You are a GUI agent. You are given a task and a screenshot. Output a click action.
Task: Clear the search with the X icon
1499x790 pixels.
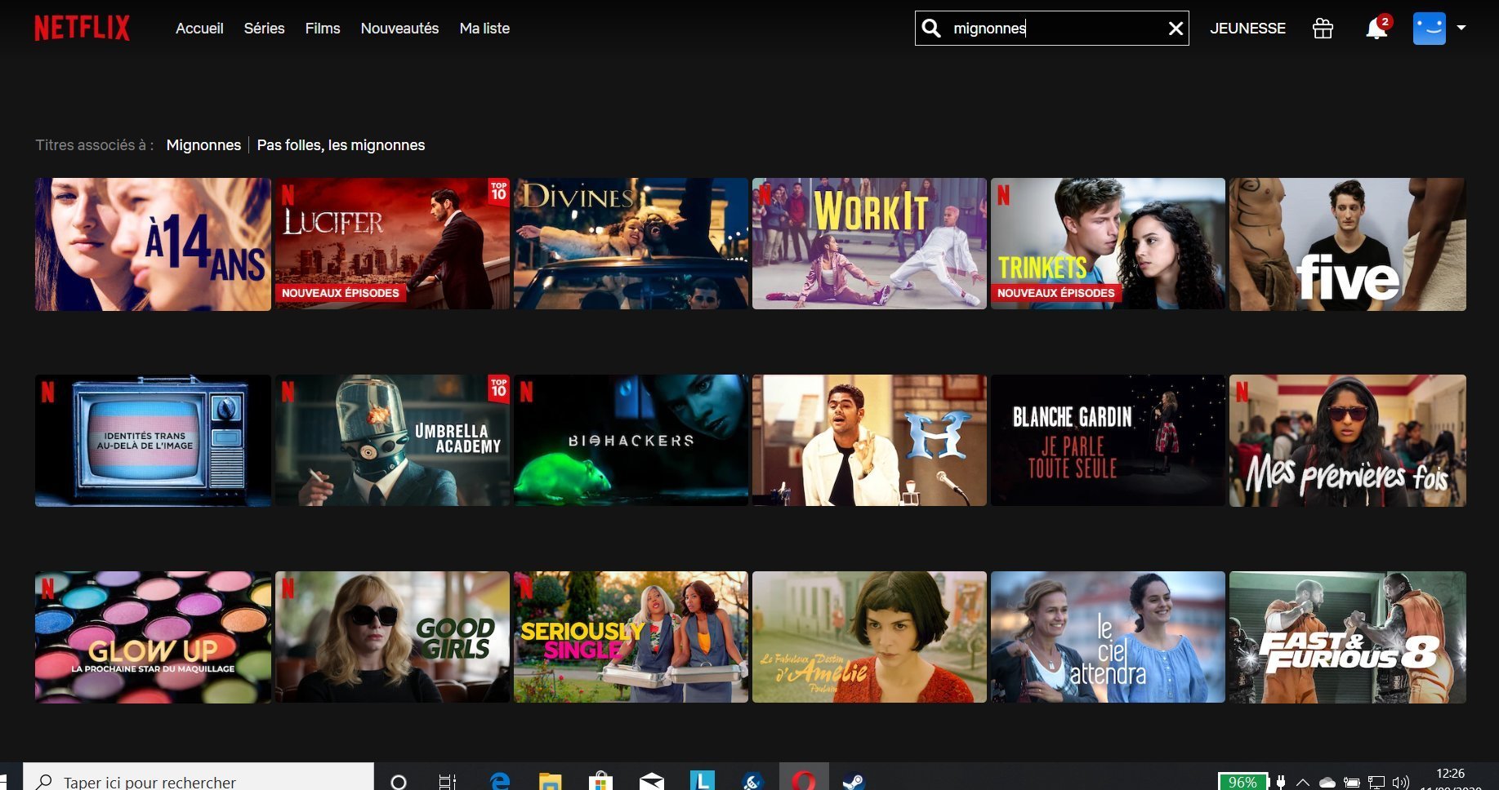coord(1176,29)
